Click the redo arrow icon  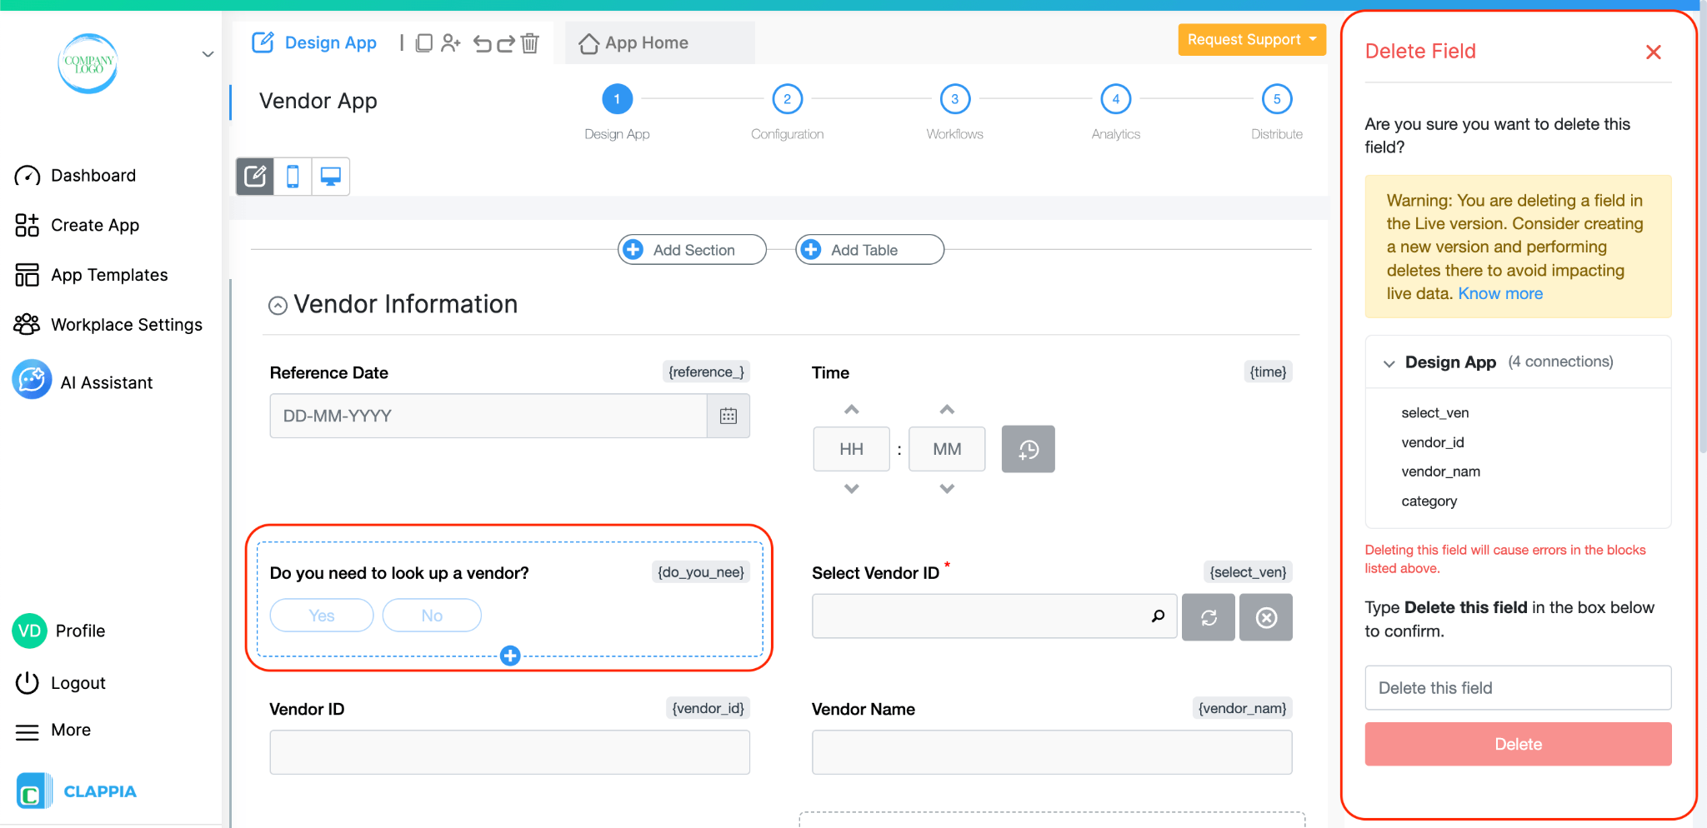click(x=506, y=43)
